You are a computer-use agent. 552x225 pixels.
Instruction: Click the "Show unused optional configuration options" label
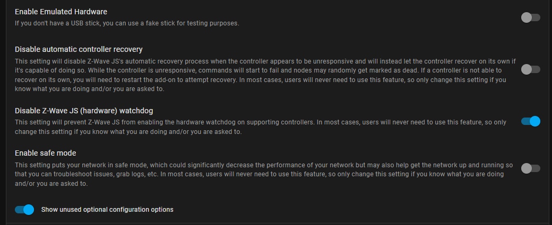(x=107, y=210)
